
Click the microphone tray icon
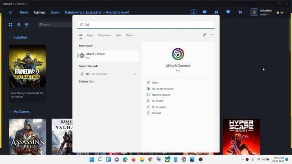[252, 159]
